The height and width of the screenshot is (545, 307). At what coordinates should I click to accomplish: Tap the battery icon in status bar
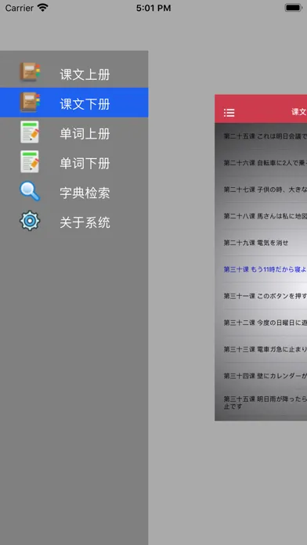(x=294, y=8)
